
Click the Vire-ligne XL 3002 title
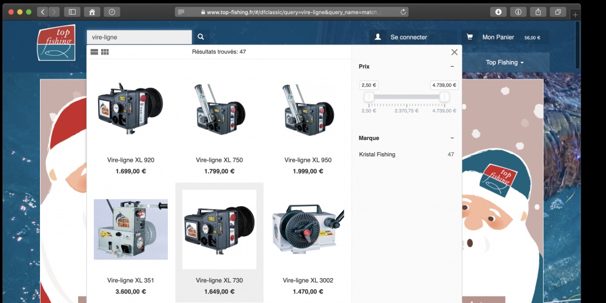point(308,280)
